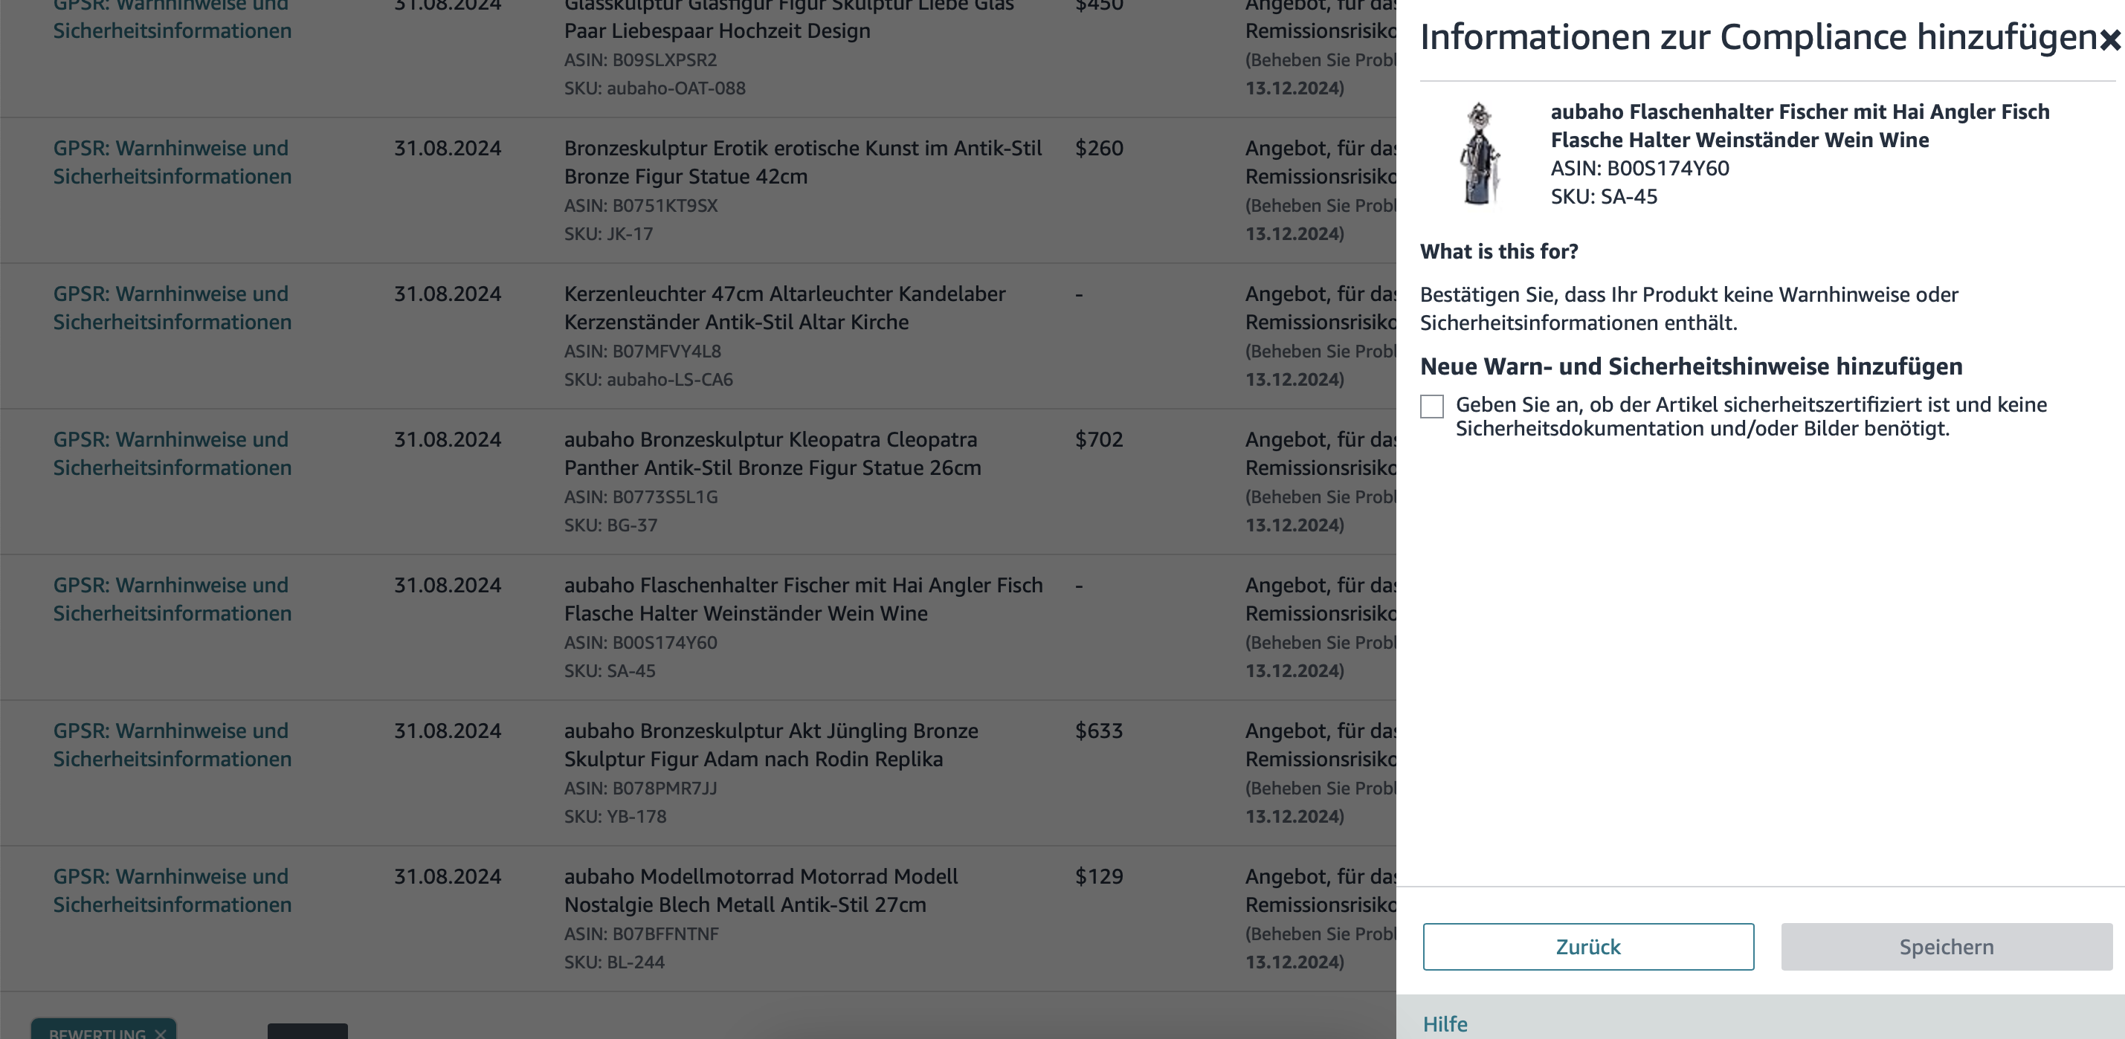
Task: Open the Hilfe link
Action: click(1445, 1023)
